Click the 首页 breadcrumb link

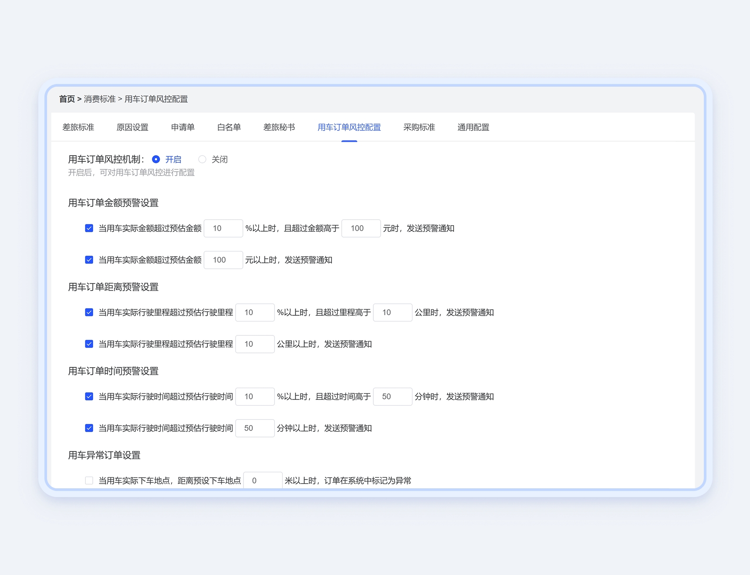point(67,99)
